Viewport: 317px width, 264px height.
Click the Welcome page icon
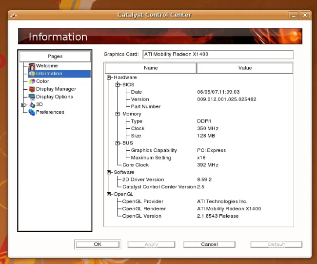coord(32,66)
